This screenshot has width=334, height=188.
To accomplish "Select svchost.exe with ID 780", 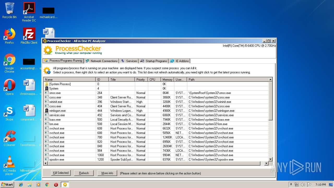I will point(156,137).
